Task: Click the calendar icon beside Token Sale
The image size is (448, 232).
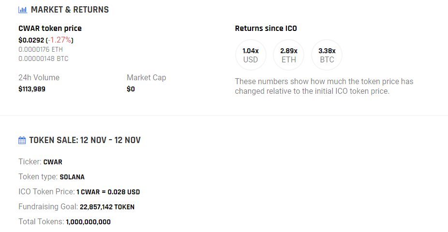Action: [x=22, y=140]
